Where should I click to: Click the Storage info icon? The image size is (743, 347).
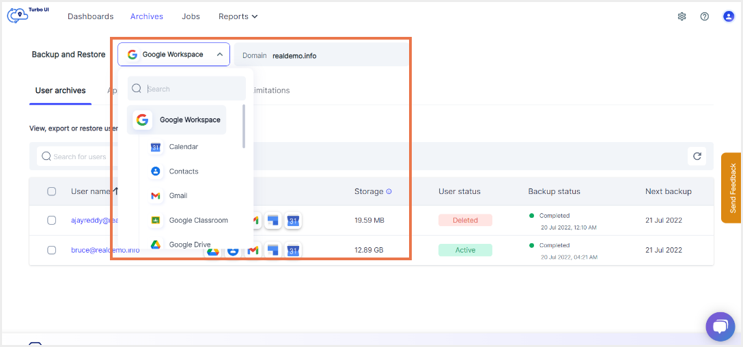click(x=389, y=191)
